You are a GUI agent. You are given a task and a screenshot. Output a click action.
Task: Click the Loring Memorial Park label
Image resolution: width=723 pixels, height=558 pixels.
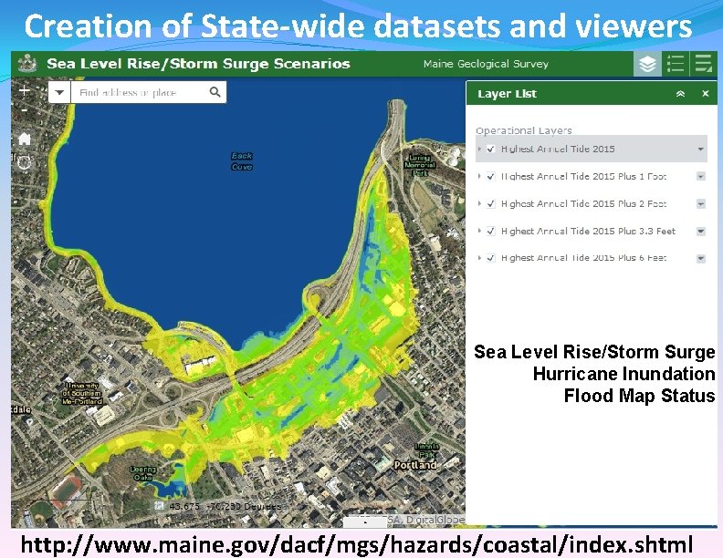pos(420,165)
